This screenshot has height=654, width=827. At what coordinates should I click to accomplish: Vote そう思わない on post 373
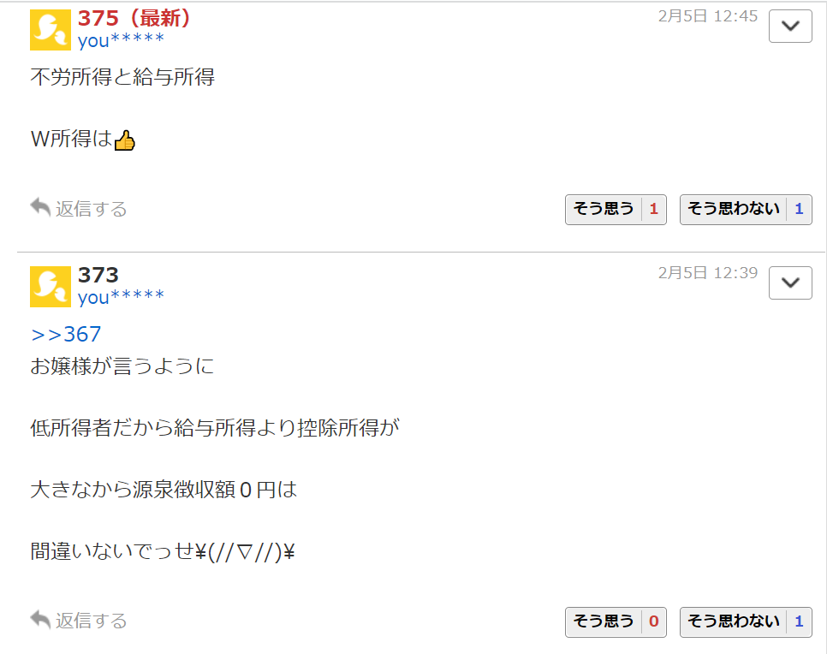click(746, 621)
